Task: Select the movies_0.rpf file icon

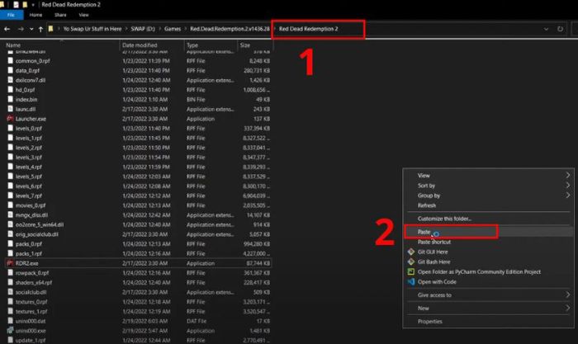Action: (10, 205)
